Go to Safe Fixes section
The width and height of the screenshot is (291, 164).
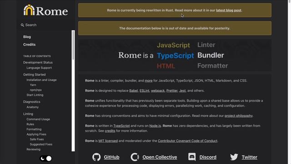tap(37, 139)
